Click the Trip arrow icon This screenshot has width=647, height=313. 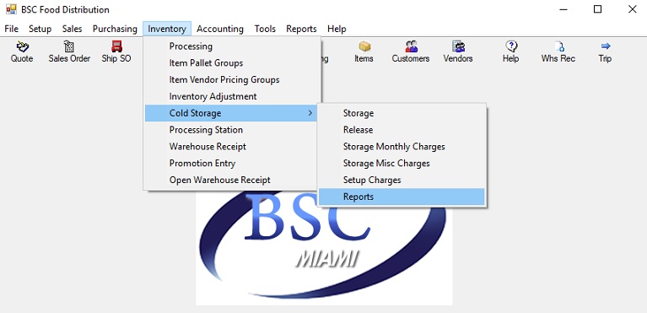coord(606,46)
